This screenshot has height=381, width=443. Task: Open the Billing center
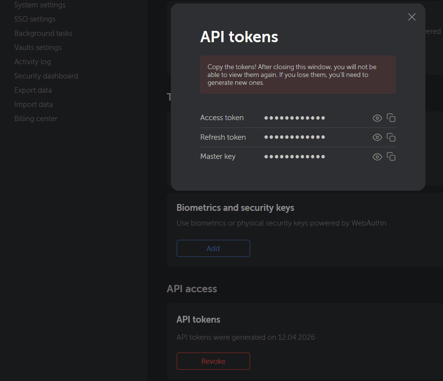(x=36, y=119)
